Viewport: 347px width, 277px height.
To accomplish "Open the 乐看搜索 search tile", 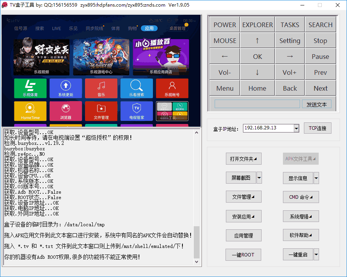I will (137, 88).
